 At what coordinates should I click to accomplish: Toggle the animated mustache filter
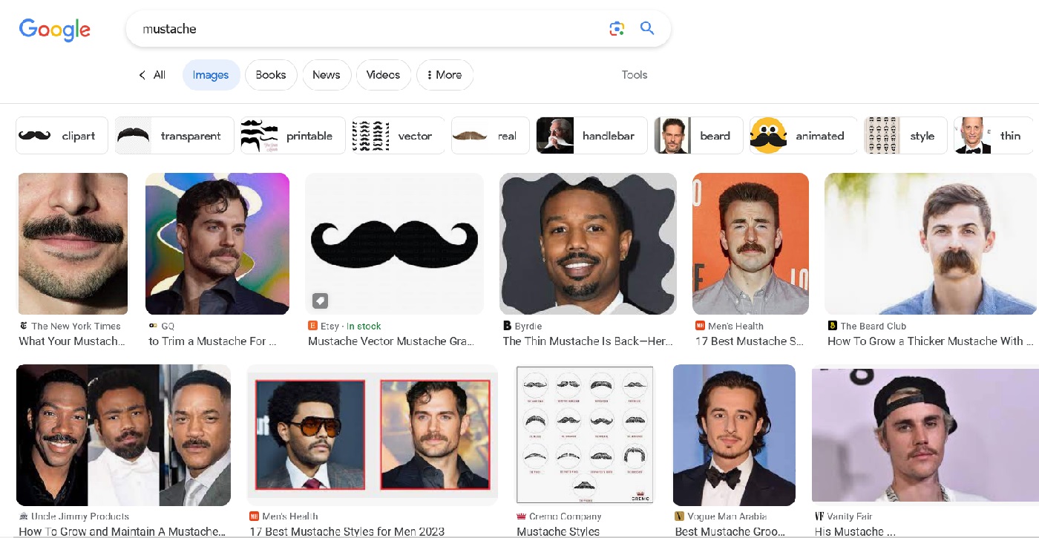point(802,135)
